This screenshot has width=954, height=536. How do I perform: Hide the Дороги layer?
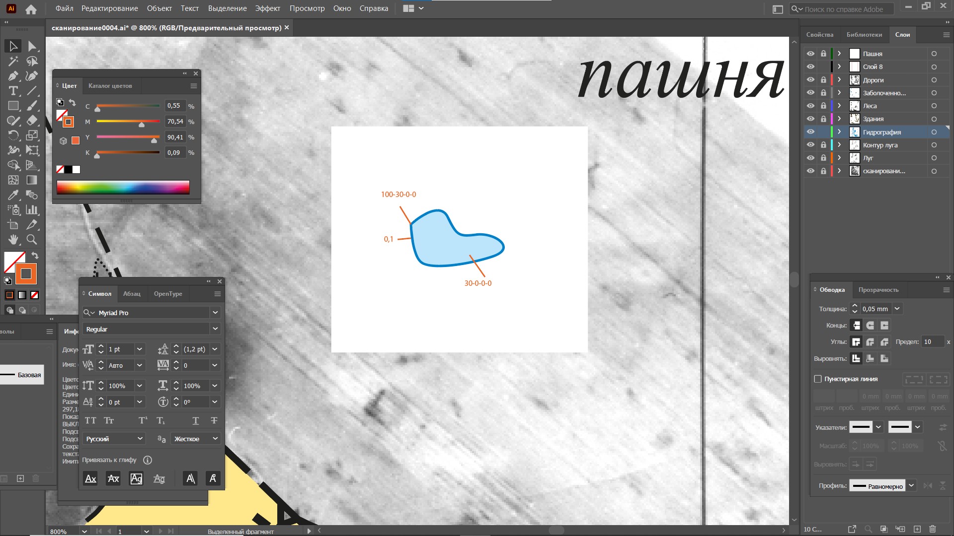click(x=810, y=80)
